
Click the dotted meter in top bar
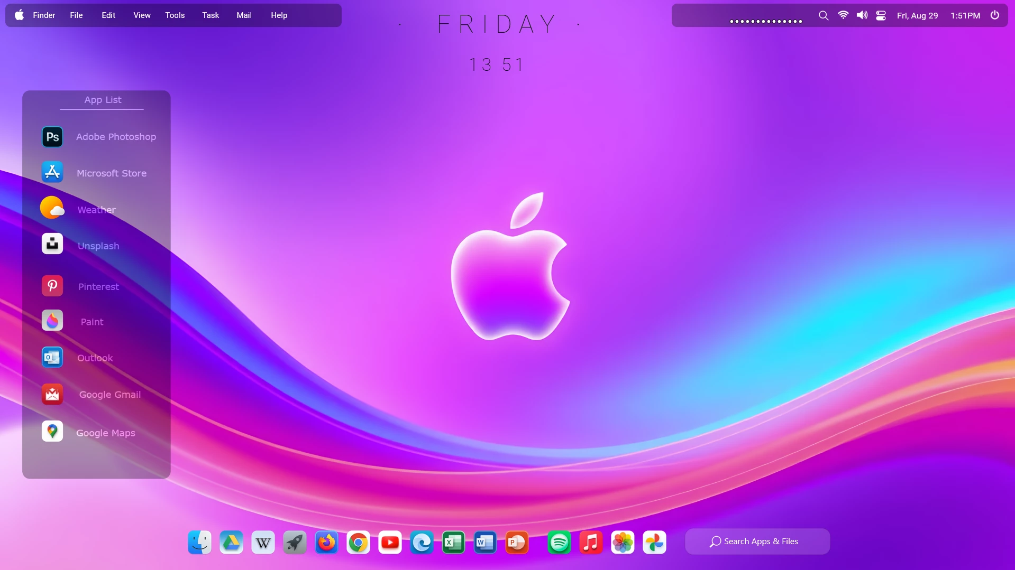(766, 21)
